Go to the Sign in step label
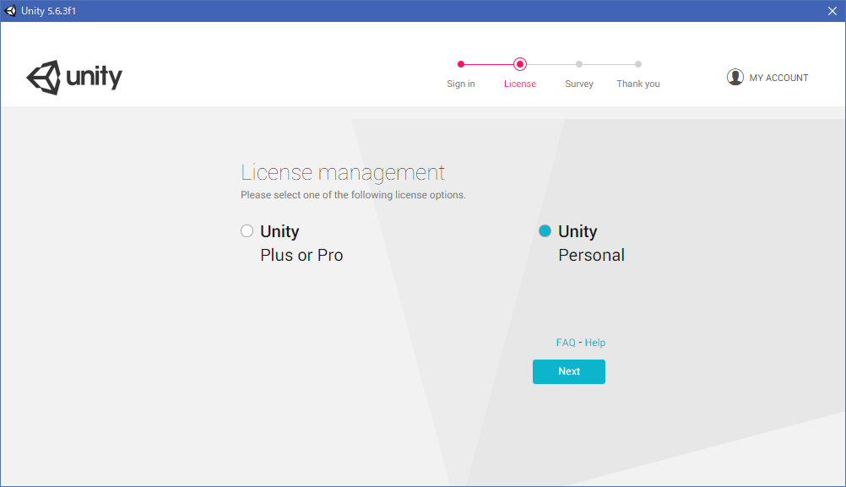Viewport: 846px width, 487px height. (461, 84)
